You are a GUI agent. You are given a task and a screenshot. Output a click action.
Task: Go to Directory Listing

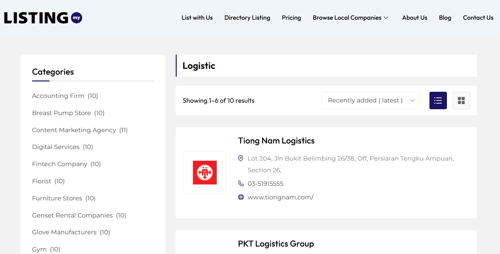(x=247, y=18)
